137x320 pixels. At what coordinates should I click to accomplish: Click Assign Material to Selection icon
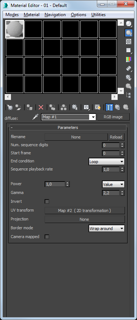click(30, 107)
